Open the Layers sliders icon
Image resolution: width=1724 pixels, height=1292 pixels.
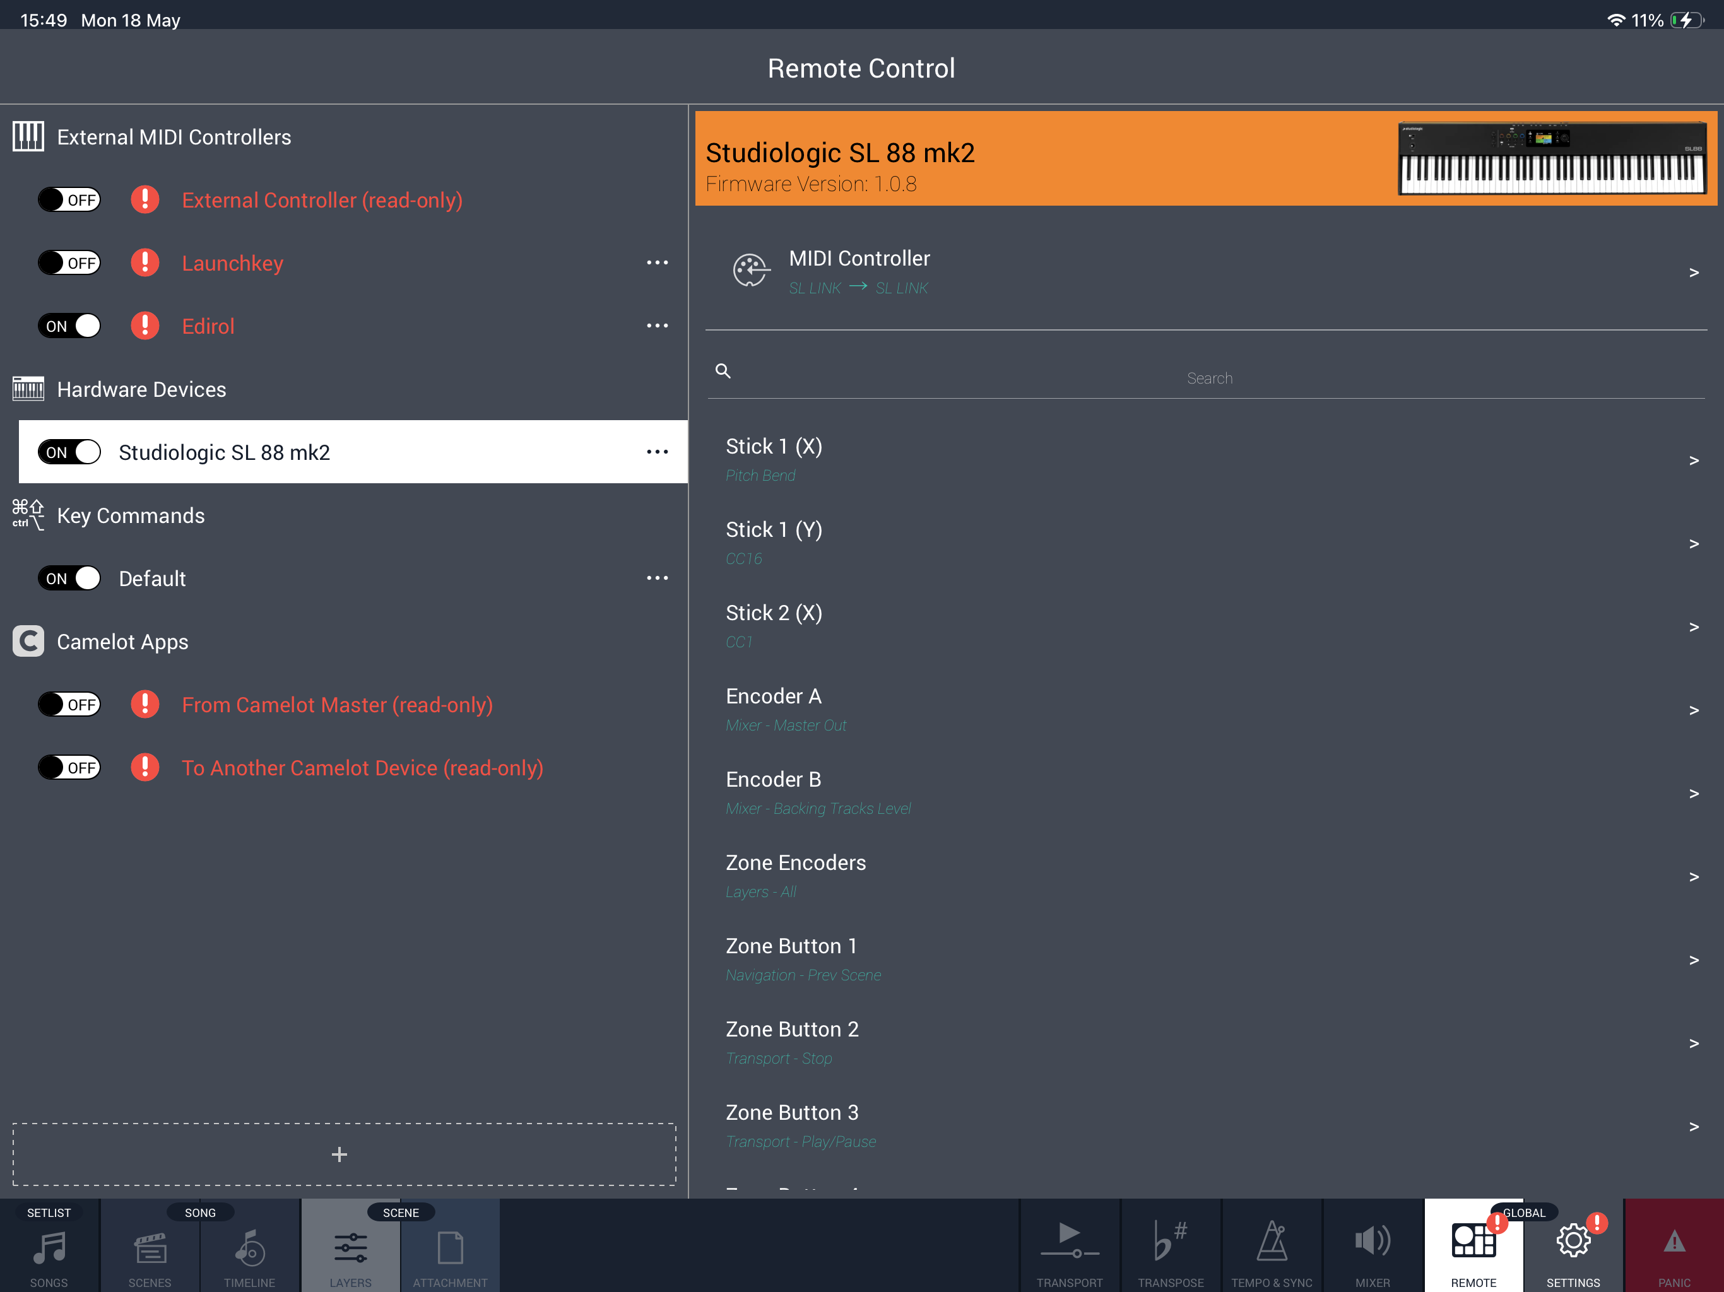(351, 1248)
